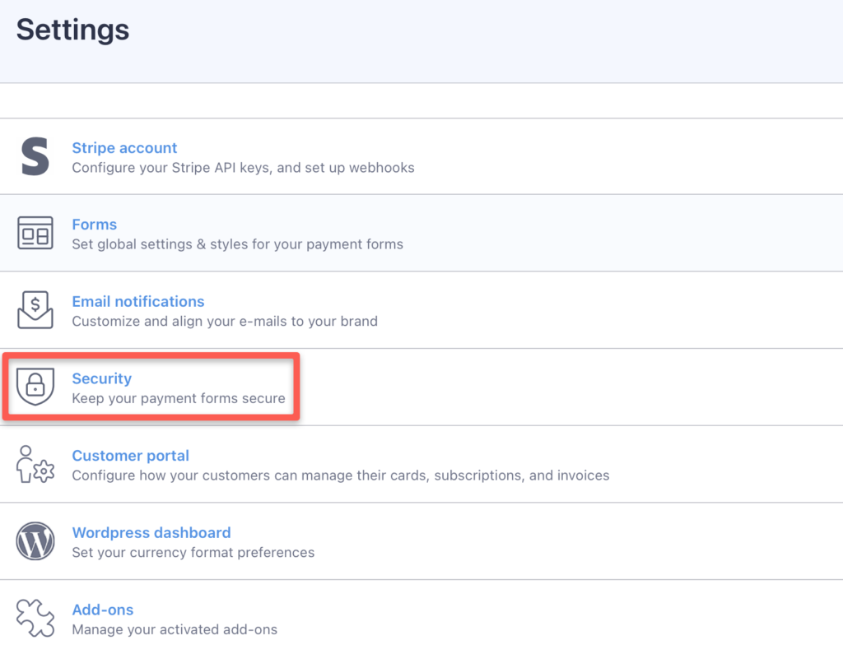
Task: Click the "Keep your payment forms secure" description
Action: click(x=178, y=397)
